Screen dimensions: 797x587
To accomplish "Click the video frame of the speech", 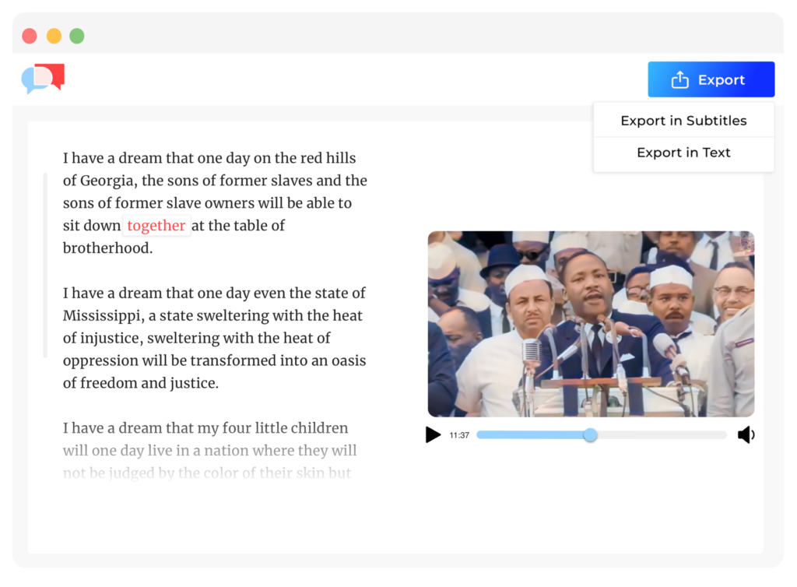I will [x=591, y=324].
